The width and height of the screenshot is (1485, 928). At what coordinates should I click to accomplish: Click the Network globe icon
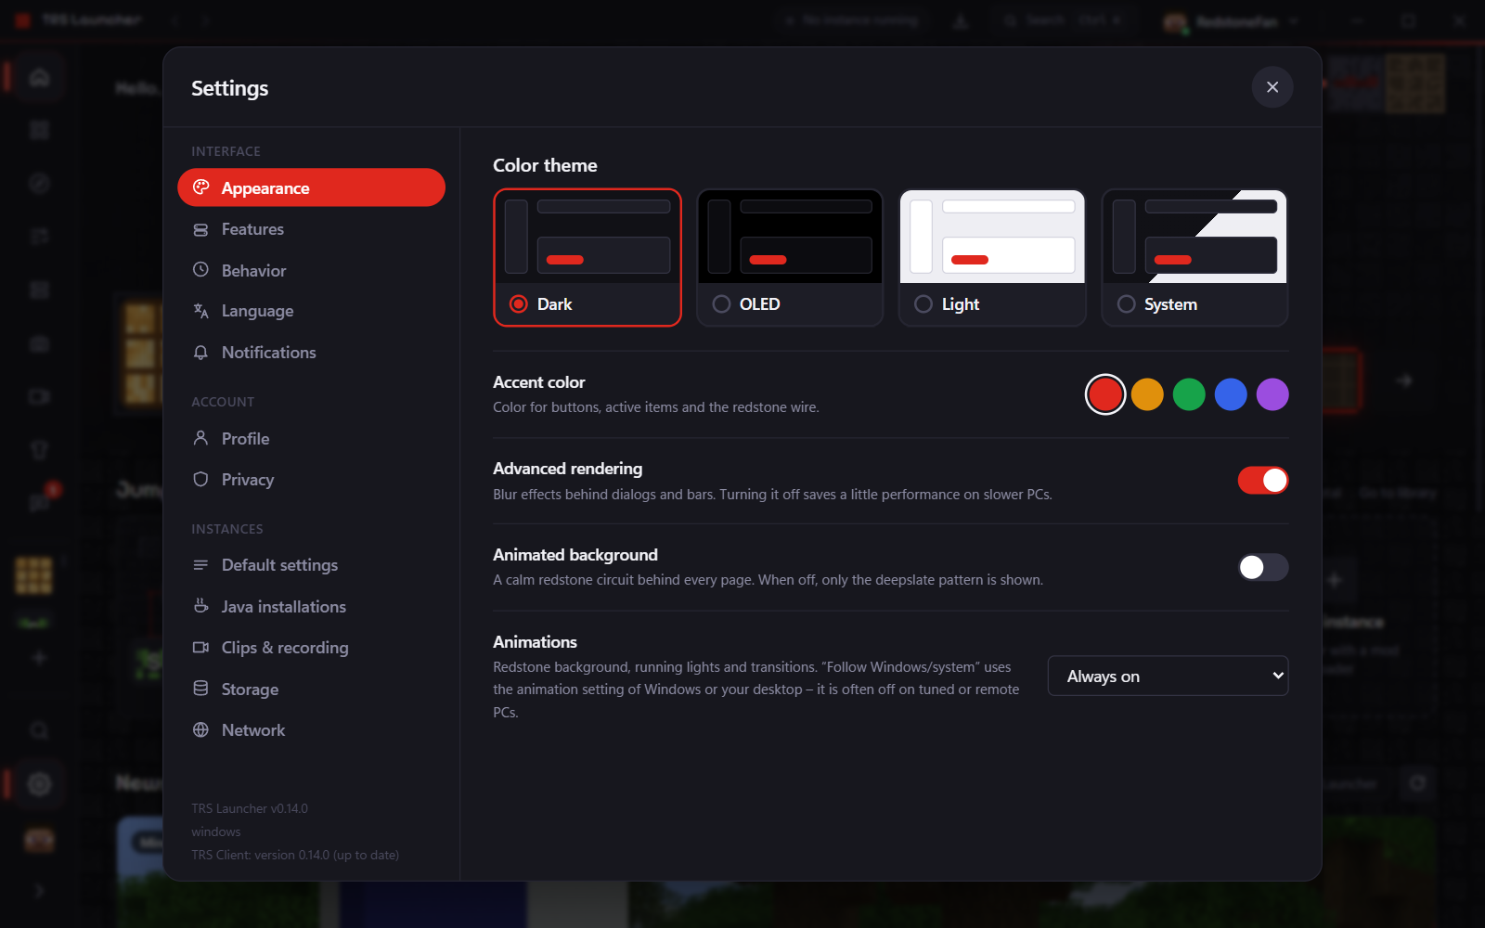click(x=200, y=729)
